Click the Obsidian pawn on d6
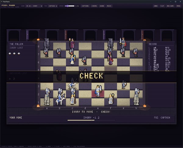183x148 pixels. pos(84,61)
